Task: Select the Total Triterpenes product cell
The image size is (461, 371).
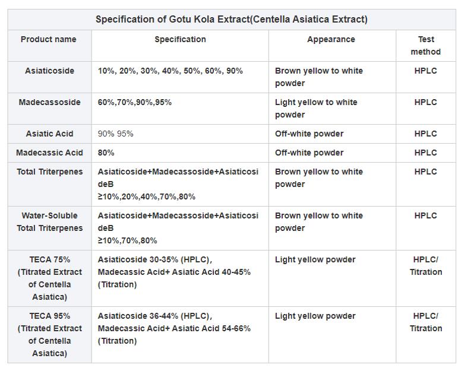Action: [x=49, y=172]
